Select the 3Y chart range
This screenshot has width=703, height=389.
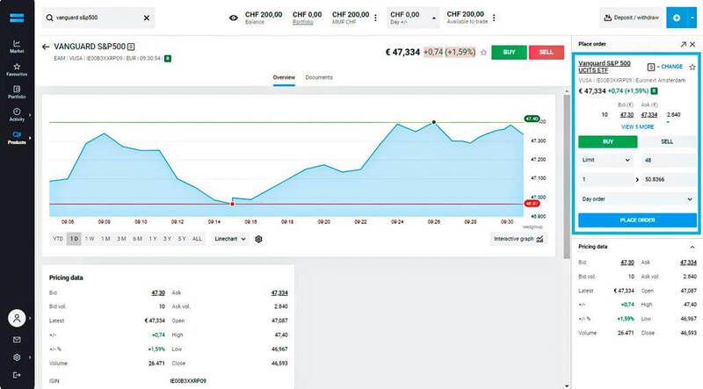(x=167, y=239)
